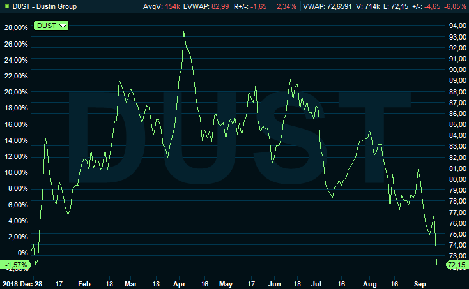Click the 10,00% label on left axis

pyautogui.click(x=16, y=172)
